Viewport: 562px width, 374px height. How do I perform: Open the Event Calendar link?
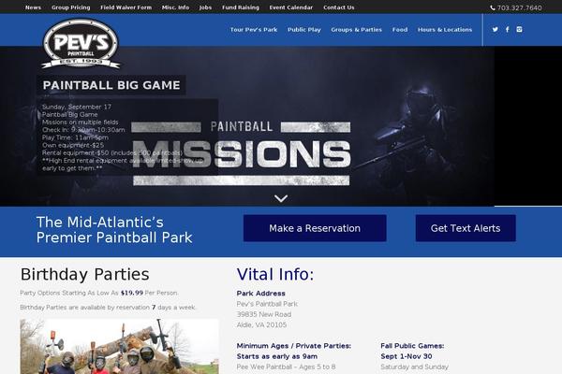tap(291, 7)
